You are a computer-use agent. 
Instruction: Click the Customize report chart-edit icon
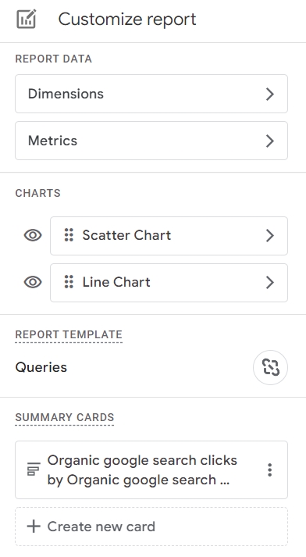[27, 20]
